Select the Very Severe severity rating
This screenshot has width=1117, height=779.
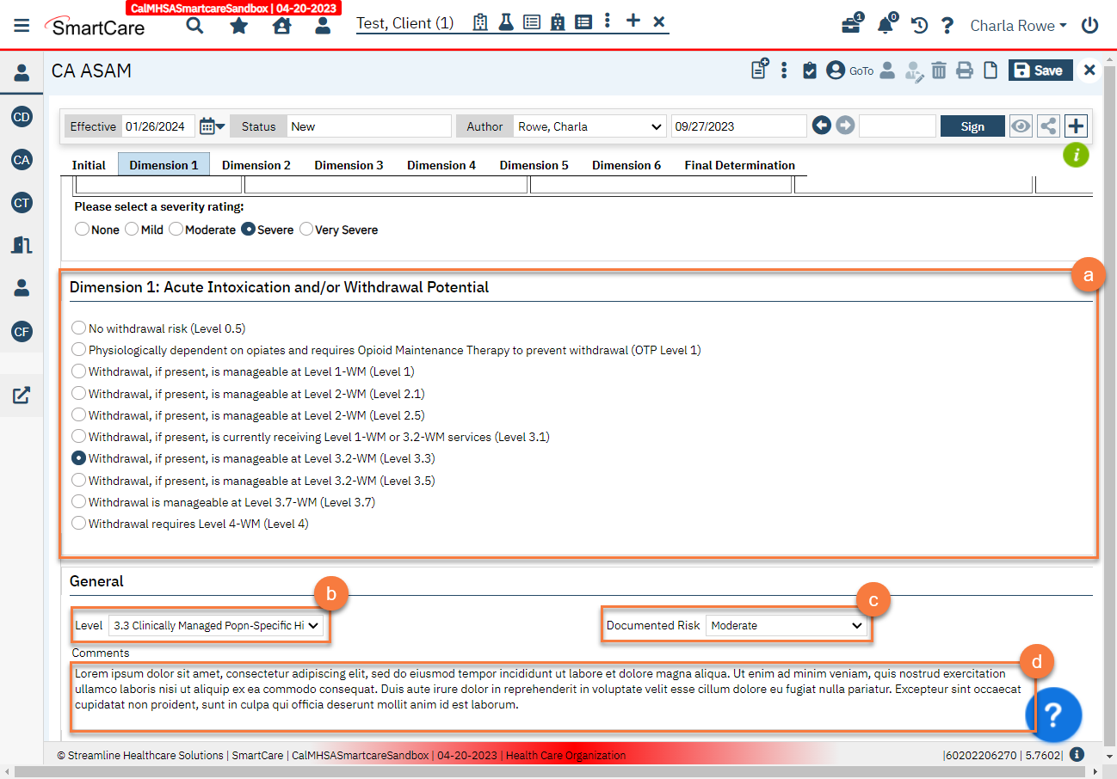tap(306, 230)
